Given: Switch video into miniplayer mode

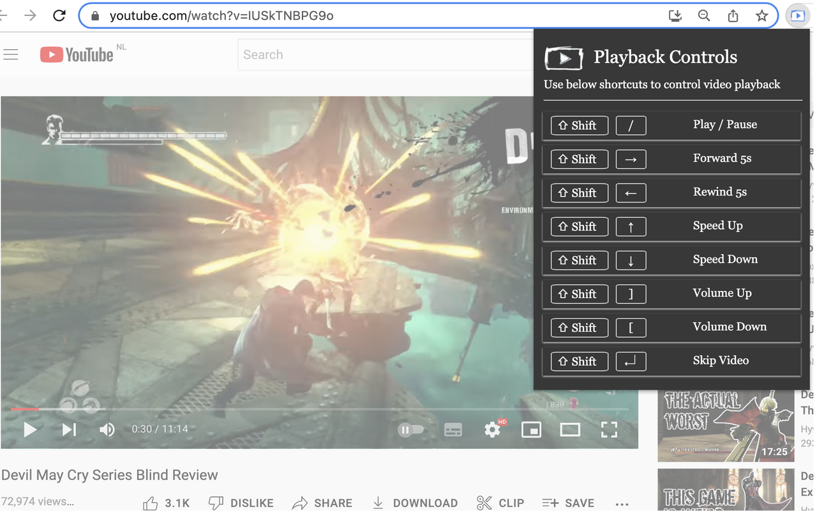Looking at the screenshot, I should (532, 429).
